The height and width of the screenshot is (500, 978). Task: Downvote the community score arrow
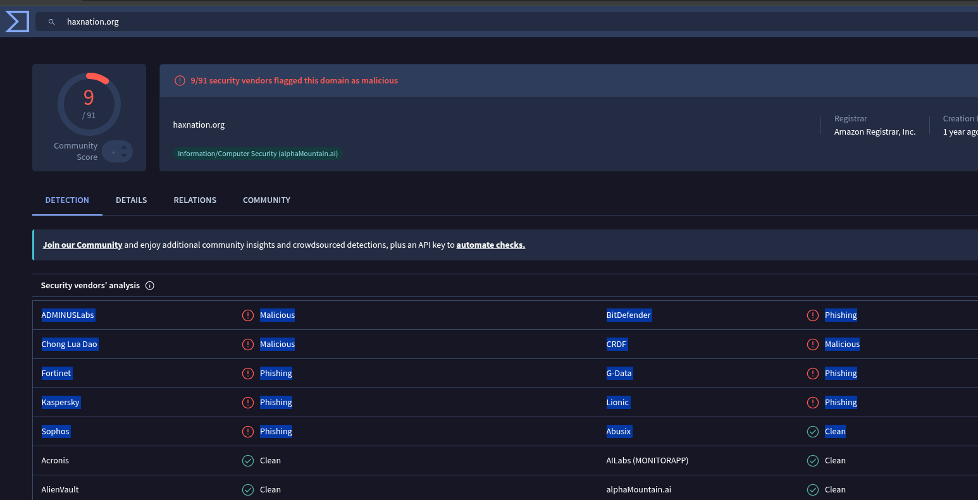tap(124, 155)
